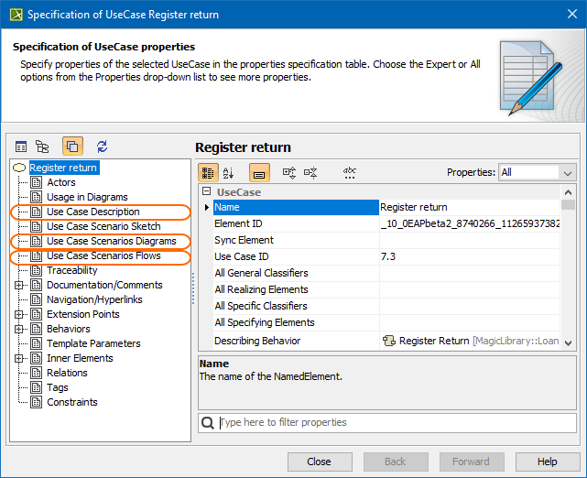Image resolution: width=587 pixels, height=478 pixels.
Task: Click the Element ID property row
Action: coord(386,223)
